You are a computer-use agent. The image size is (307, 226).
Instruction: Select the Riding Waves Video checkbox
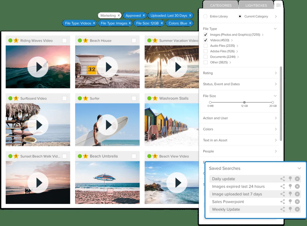(x=64, y=40)
